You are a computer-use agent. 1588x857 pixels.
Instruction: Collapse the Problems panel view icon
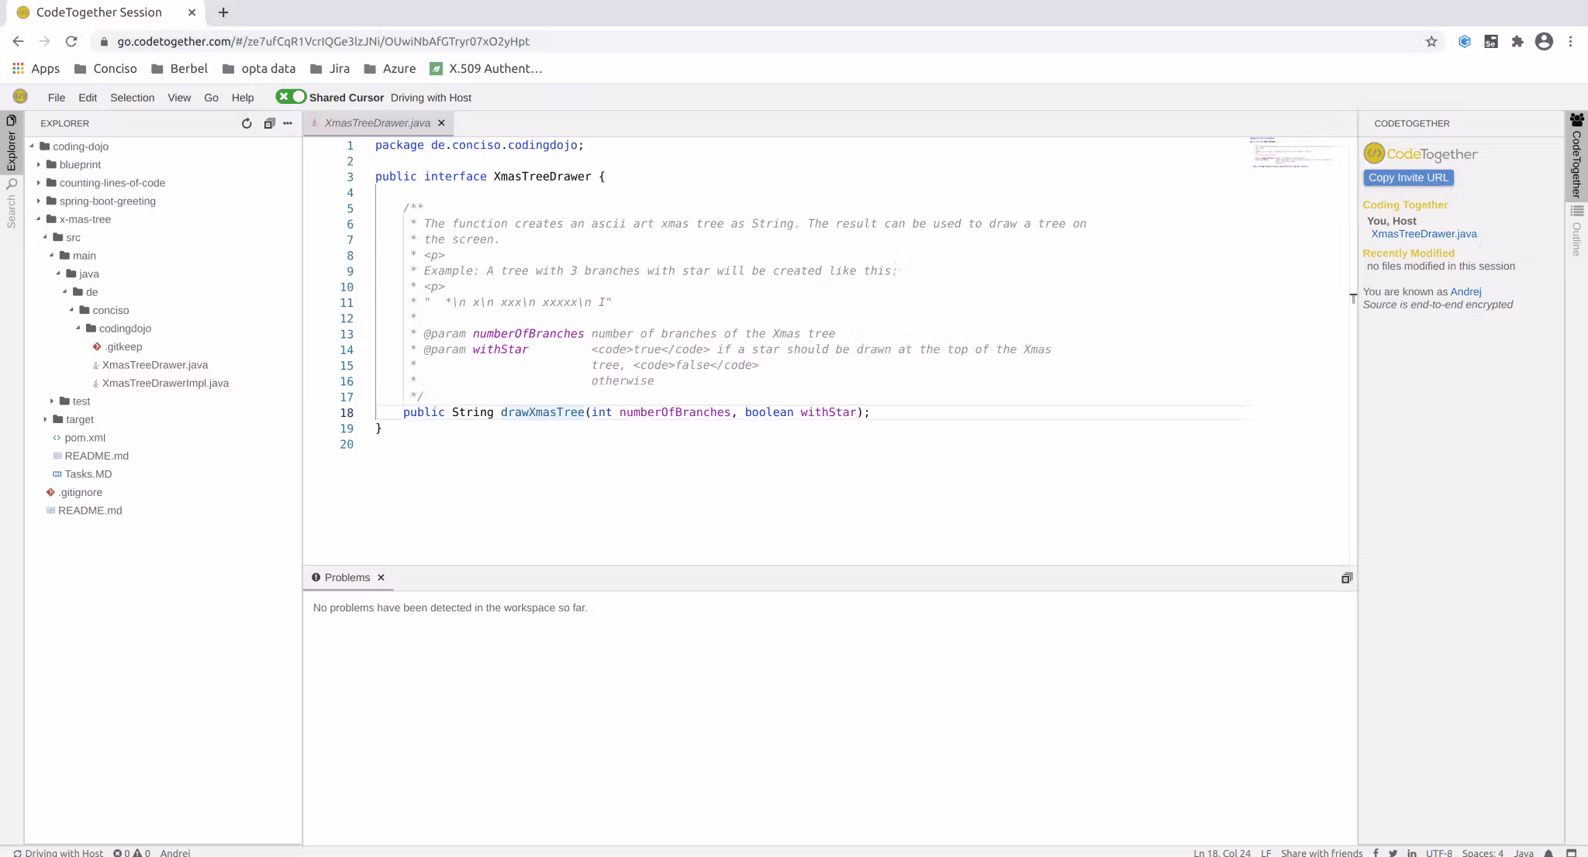(1347, 578)
